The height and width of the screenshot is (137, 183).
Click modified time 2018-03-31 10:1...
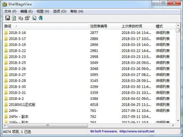coord(136,93)
